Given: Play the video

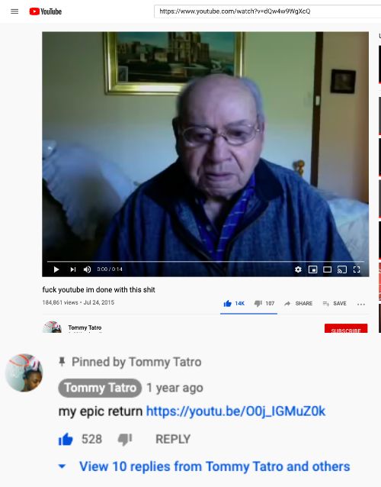Looking at the screenshot, I should 56,269.
